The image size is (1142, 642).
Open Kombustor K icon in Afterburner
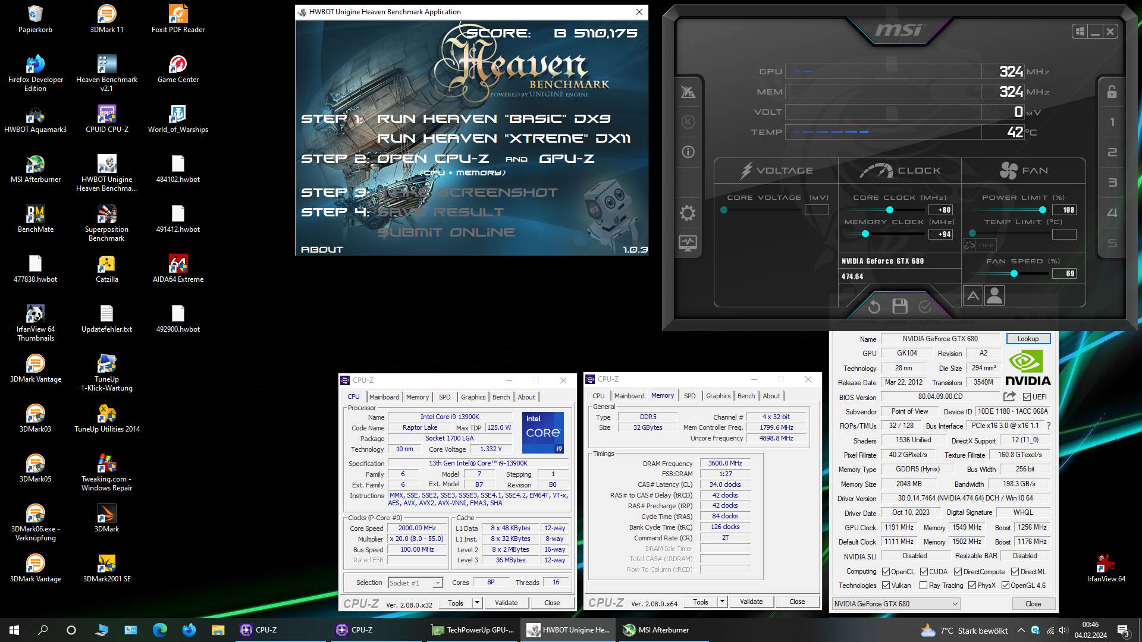coord(688,122)
